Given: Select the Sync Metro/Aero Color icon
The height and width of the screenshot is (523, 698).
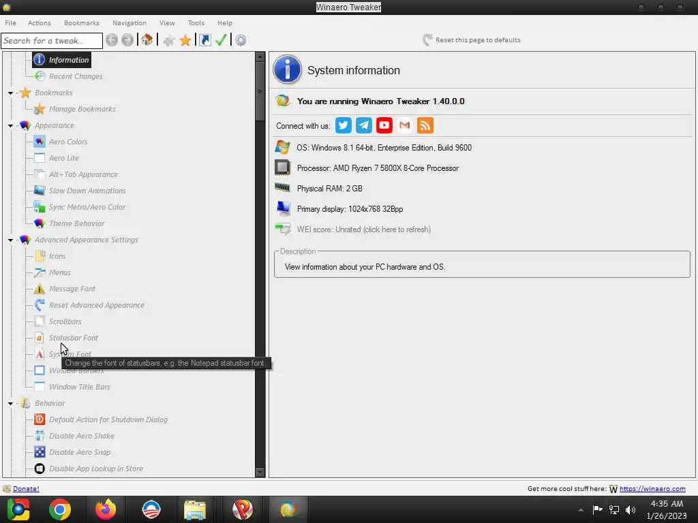Looking at the screenshot, I should 40,207.
